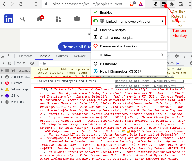Open LinkedIn Home feed icon with notification
The width and height of the screenshot is (192, 161).
pos(40,18)
